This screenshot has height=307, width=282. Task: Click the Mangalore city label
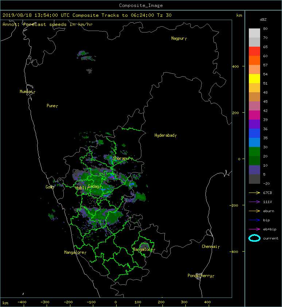coord(74,252)
